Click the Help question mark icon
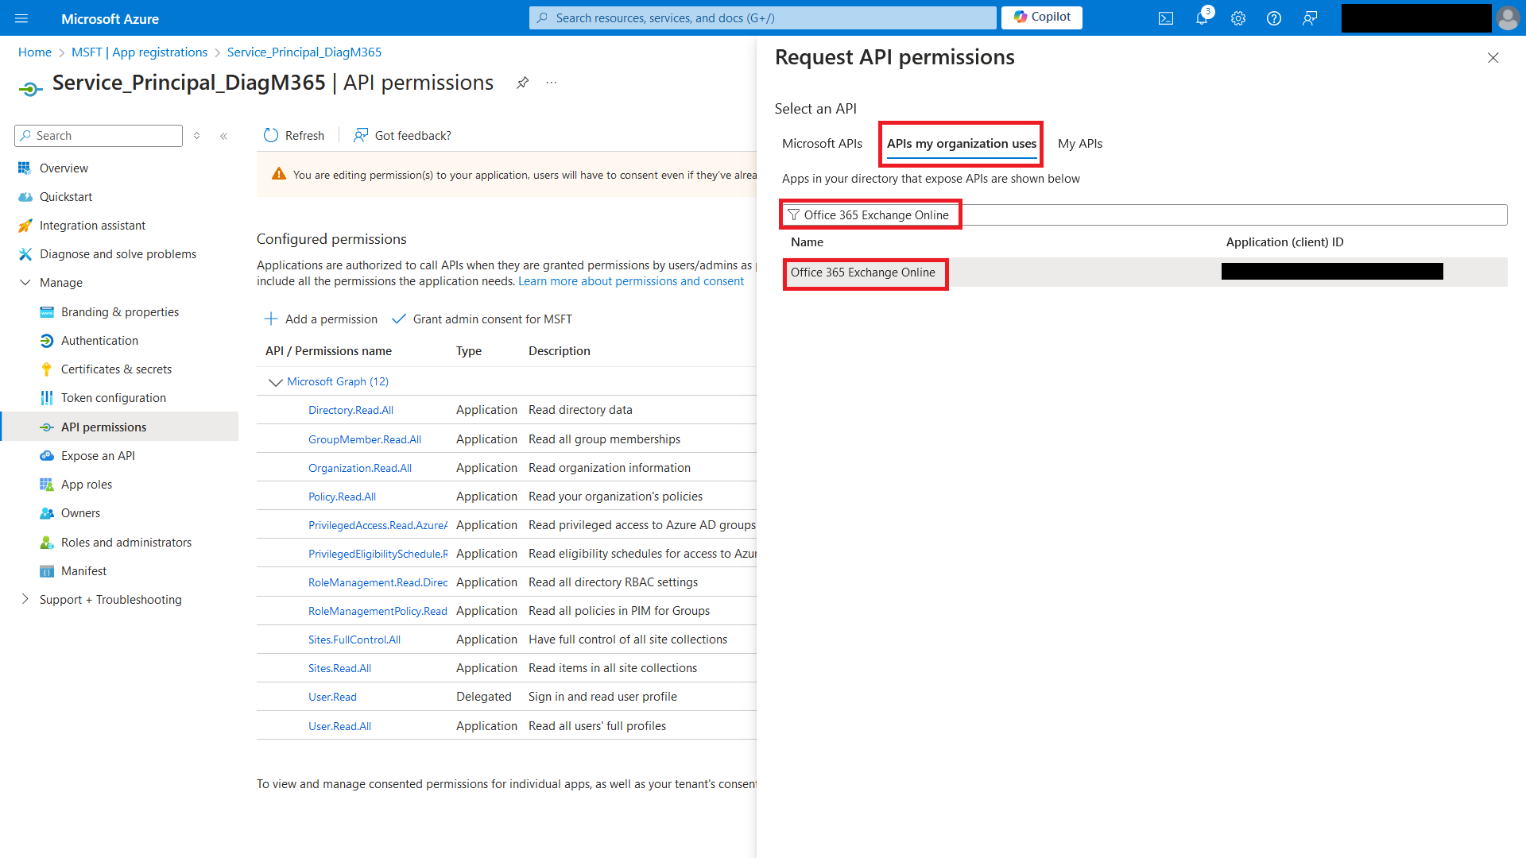The width and height of the screenshot is (1526, 858). click(x=1274, y=18)
